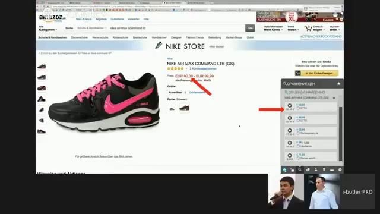Open the i-butler user profile icon
Screen dimensions: 380x214
click(316, 169)
